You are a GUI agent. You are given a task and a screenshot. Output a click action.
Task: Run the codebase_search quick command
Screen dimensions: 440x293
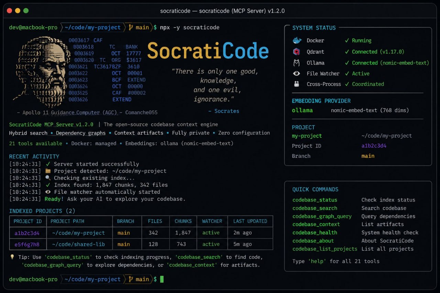click(315, 208)
